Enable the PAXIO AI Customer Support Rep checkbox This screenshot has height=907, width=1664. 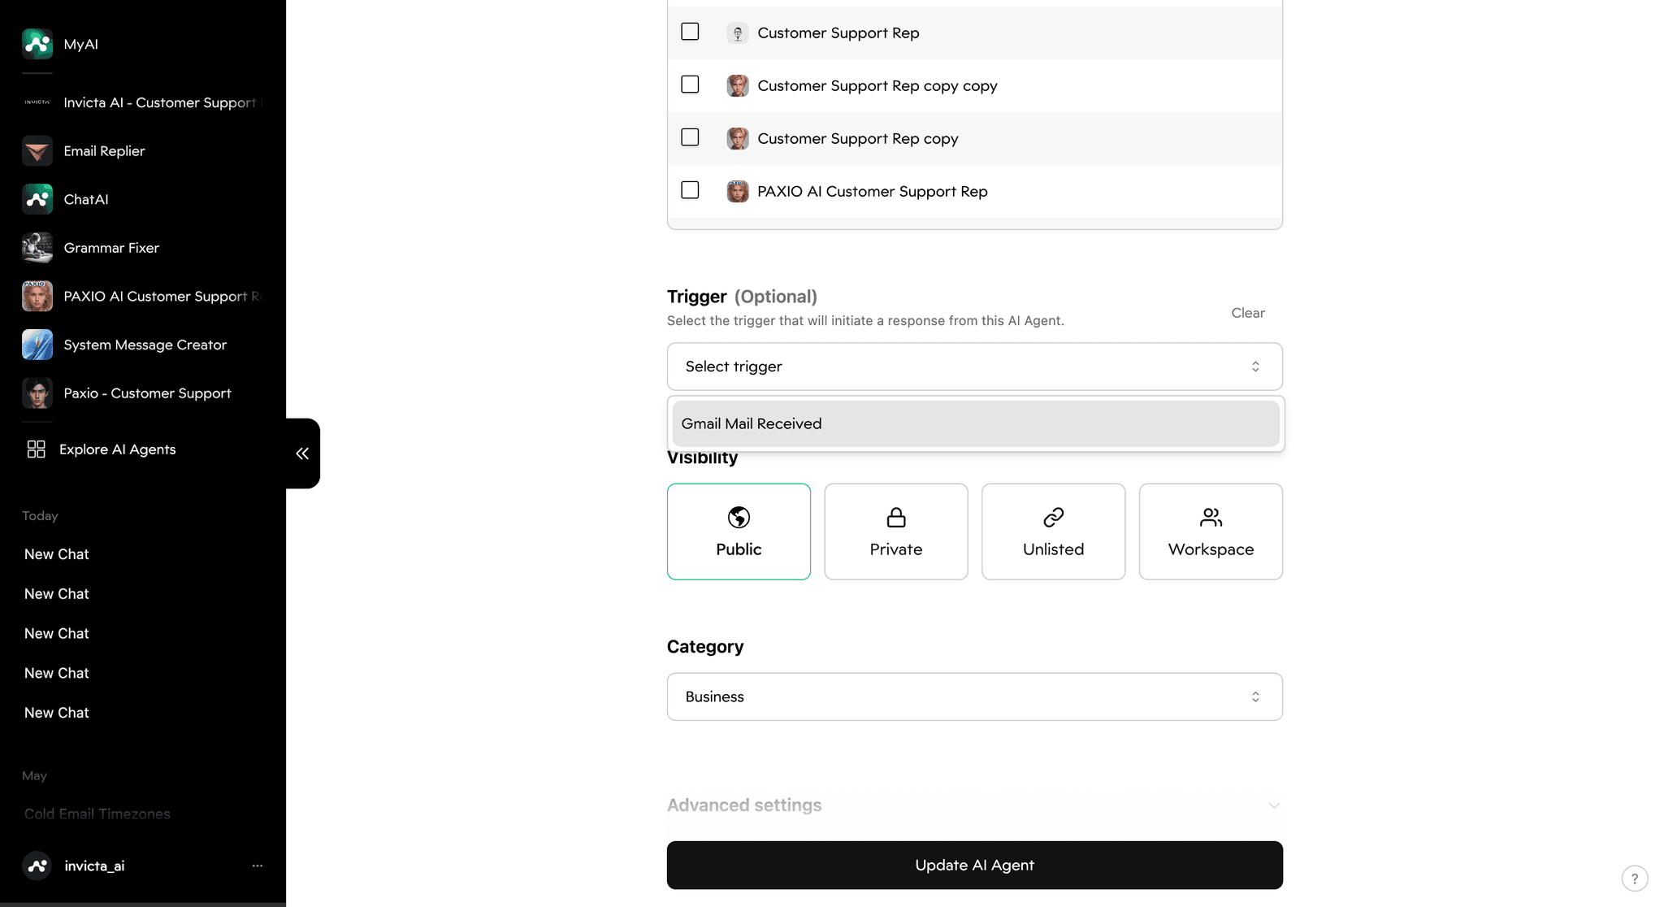[x=690, y=190]
